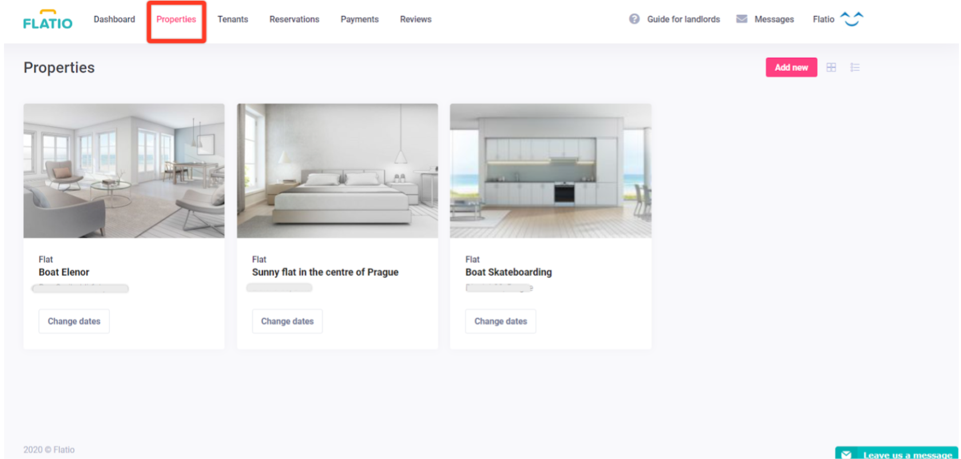Viewport: 961px width, 459px height.
Task: Change dates for Boat Elenor
Action: pos(74,321)
